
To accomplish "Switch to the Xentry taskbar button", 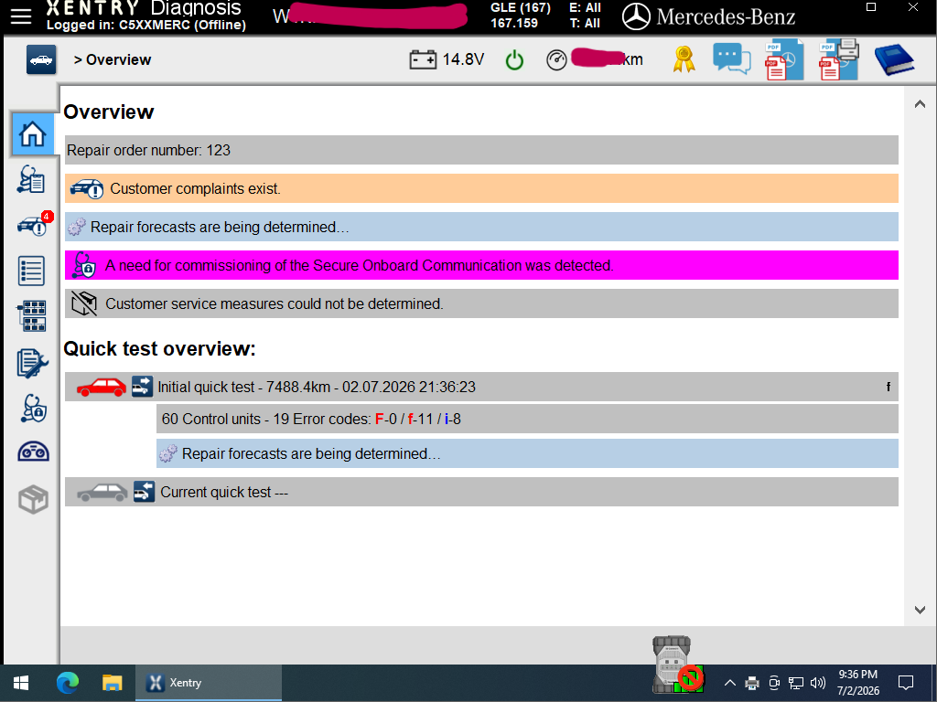I will pyautogui.click(x=209, y=683).
